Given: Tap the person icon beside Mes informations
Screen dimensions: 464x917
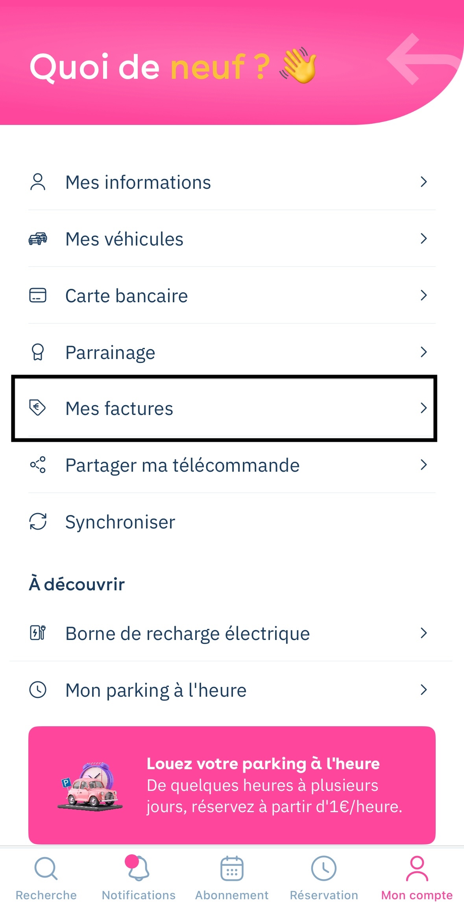Looking at the screenshot, I should [x=38, y=182].
